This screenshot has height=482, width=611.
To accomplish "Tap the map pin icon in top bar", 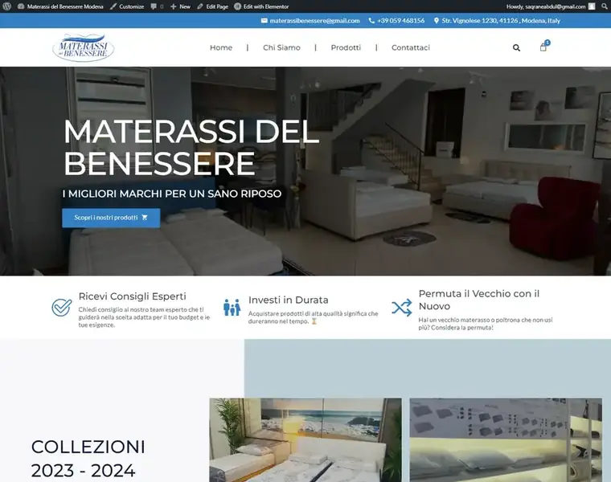I will coord(437,21).
